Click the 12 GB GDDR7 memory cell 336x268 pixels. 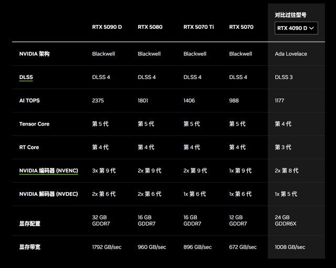[x=238, y=220]
